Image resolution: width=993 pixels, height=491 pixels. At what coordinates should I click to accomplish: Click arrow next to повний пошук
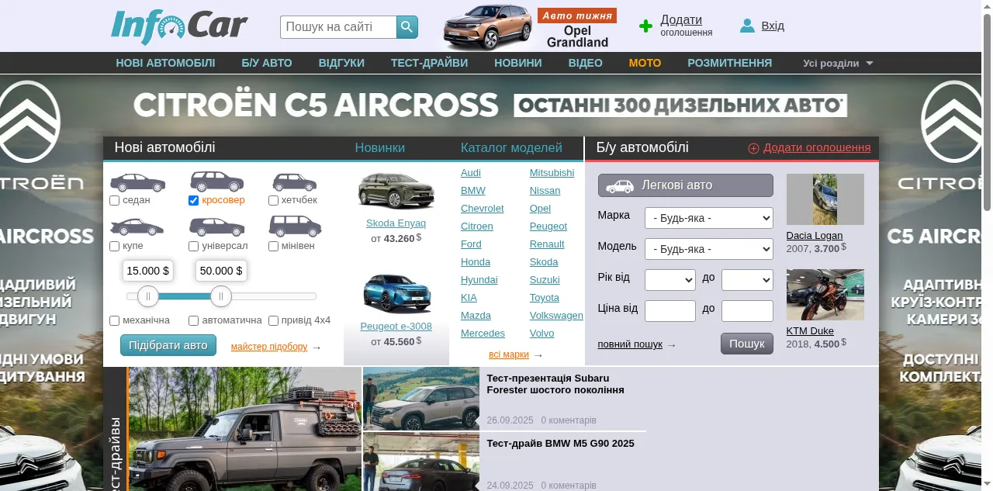point(672,345)
